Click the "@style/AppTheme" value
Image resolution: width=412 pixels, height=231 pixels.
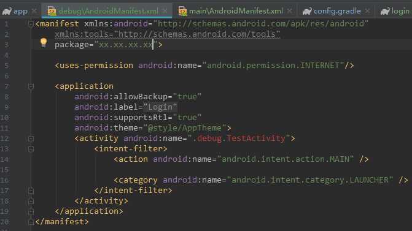[x=185, y=127]
